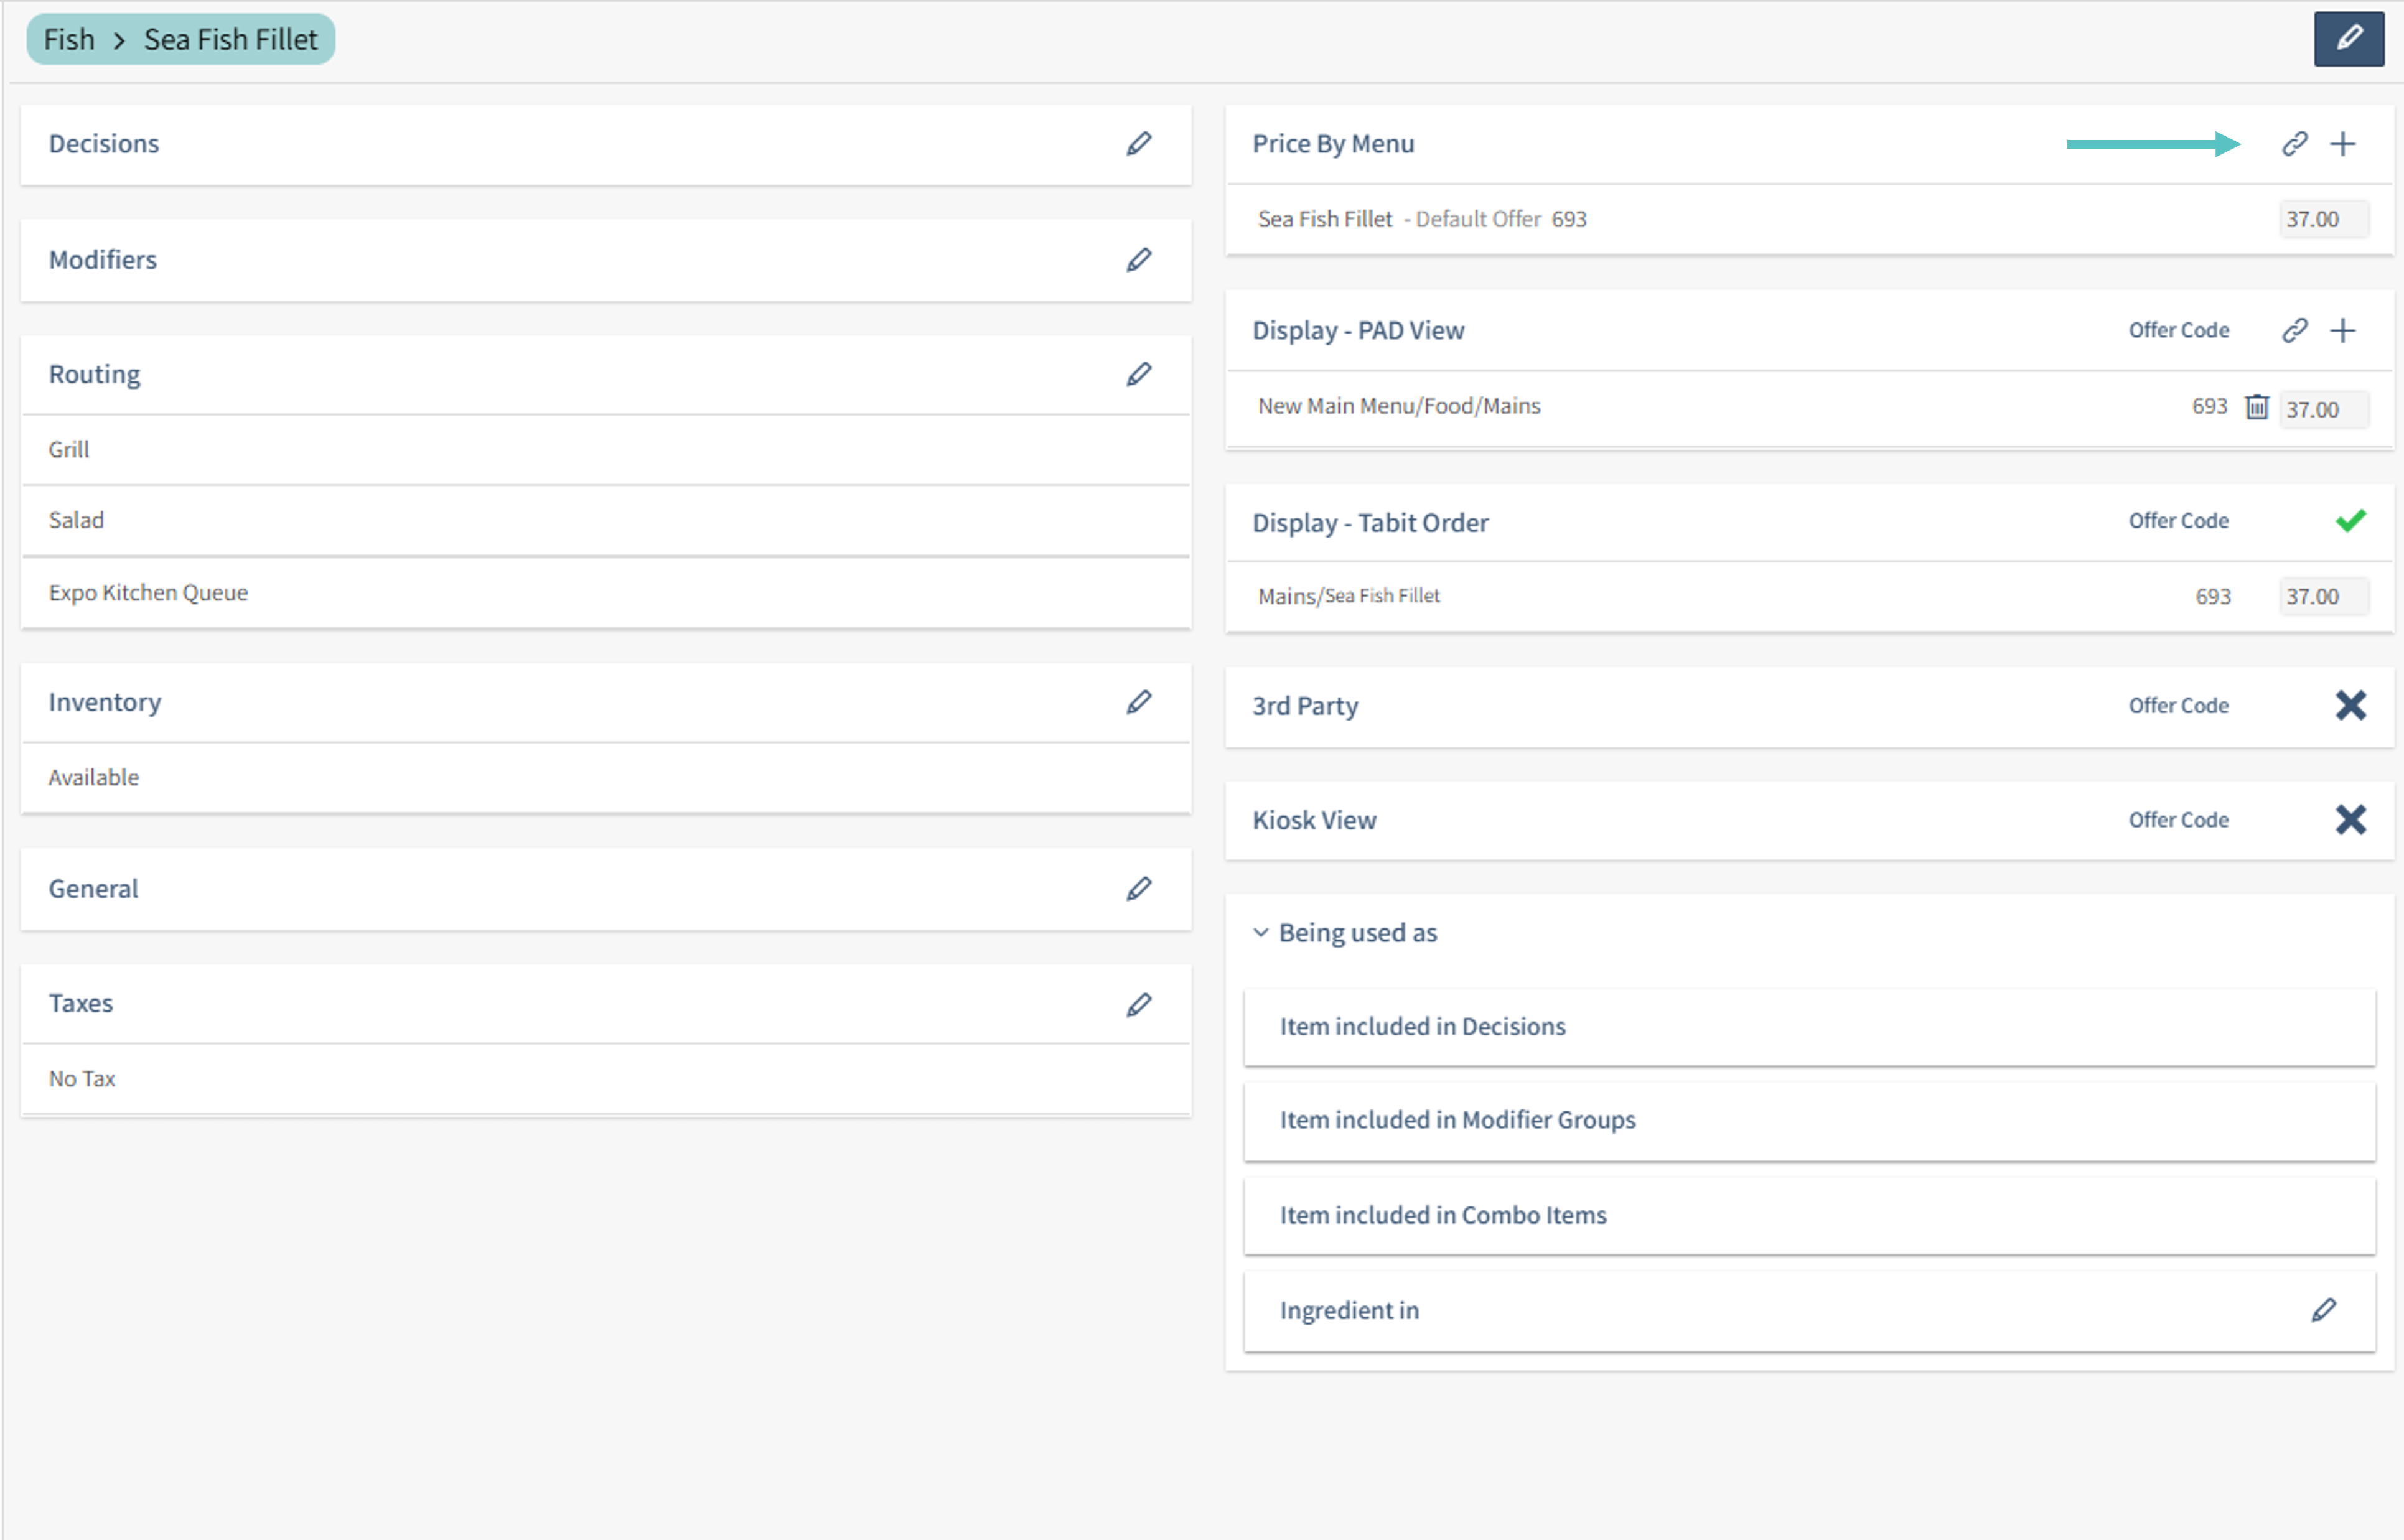The height and width of the screenshot is (1540, 2404).
Task: Click link icon in Price By Menu
Action: tap(2294, 144)
